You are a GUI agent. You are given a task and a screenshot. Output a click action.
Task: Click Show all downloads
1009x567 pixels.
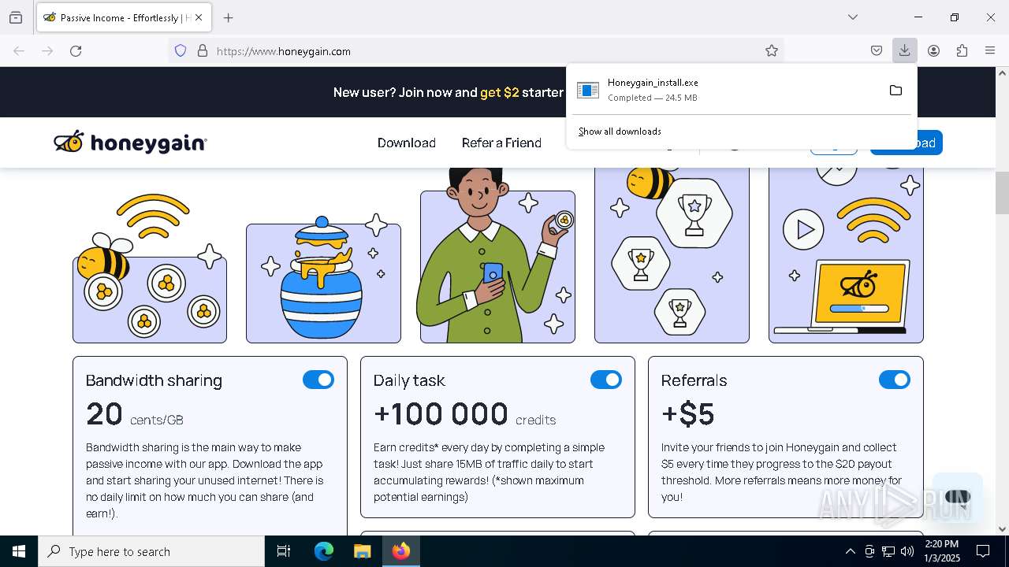[x=620, y=132]
